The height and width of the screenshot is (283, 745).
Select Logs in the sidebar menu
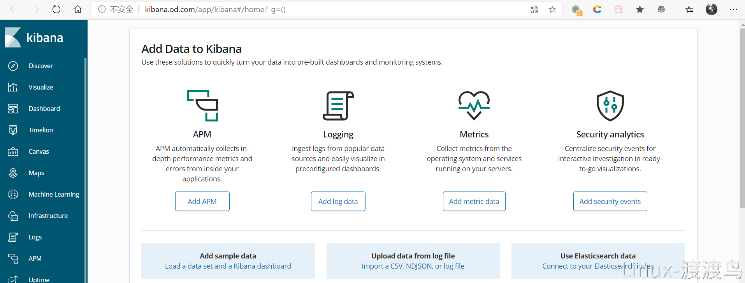click(x=35, y=237)
